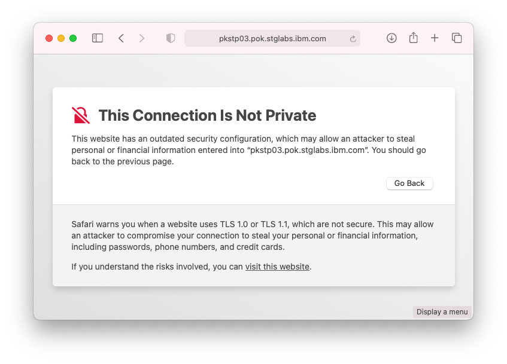Click the forward navigation arrow
This screenshot has height=364, width=507.
142,38
